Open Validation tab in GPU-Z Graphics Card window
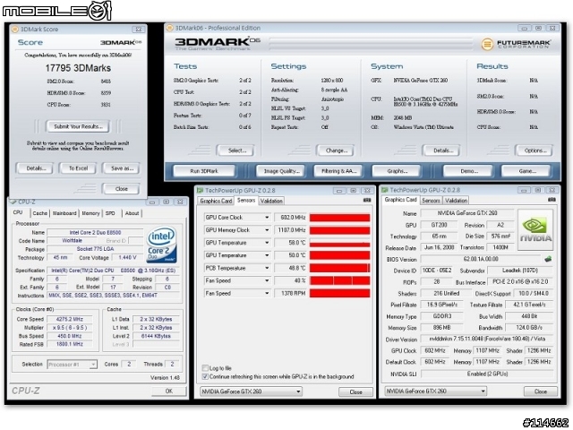 456,201
